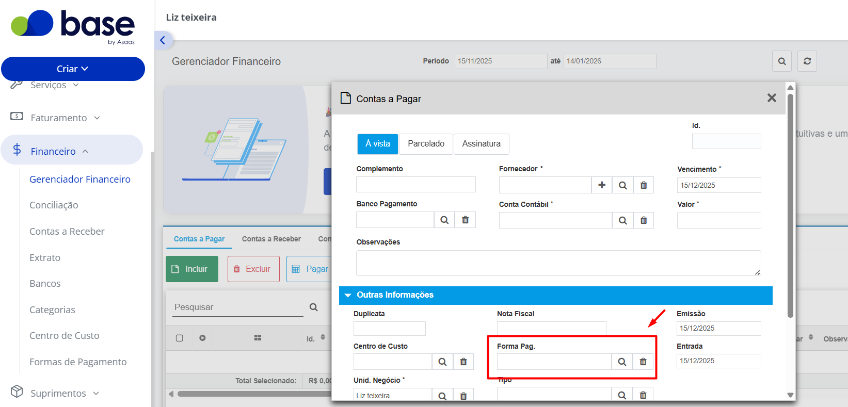
Task: Search Fornecedor with the magnifier icon
Action: (623, 185)
